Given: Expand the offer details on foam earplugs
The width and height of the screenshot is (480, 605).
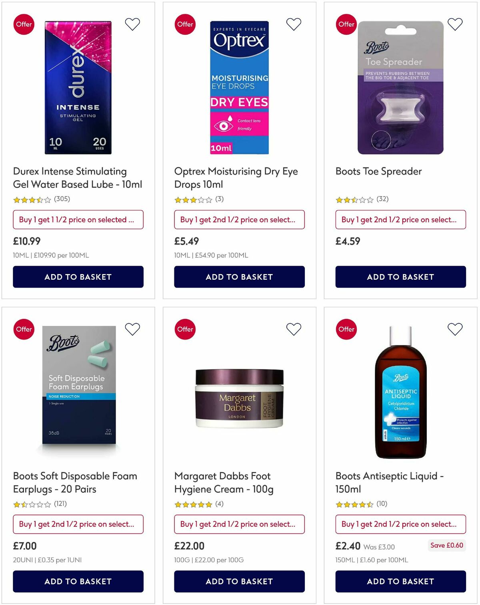Looking at the screenshot, I should click(78, 524).
